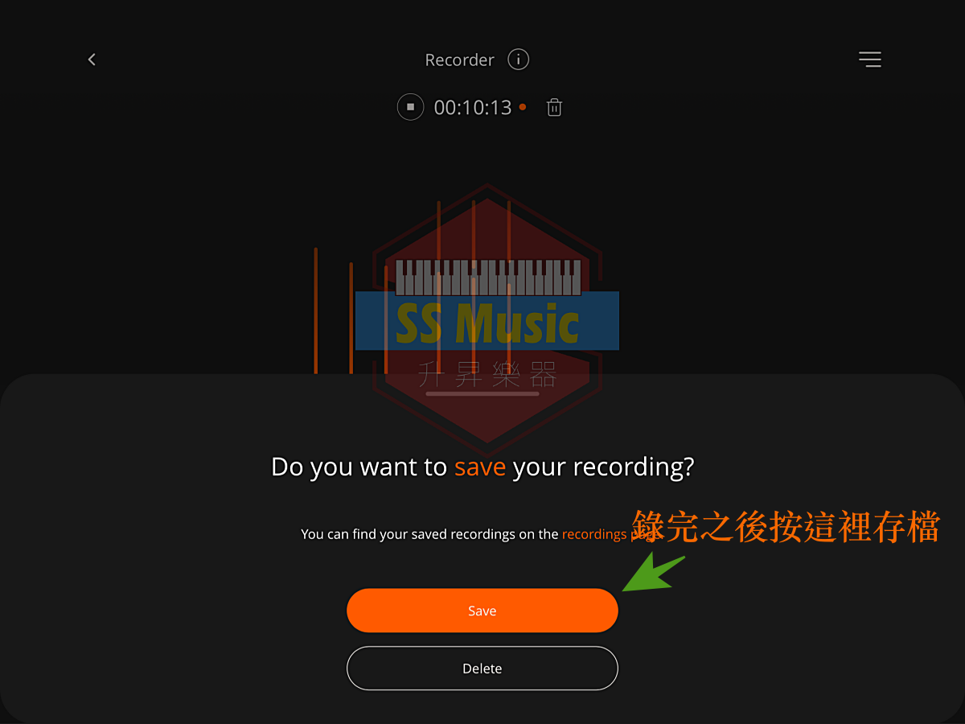Image resolution: width=965 pixels, height=724 pixels.
Task: Click the leftmost orange note bar
Action: tap(316, 311)
